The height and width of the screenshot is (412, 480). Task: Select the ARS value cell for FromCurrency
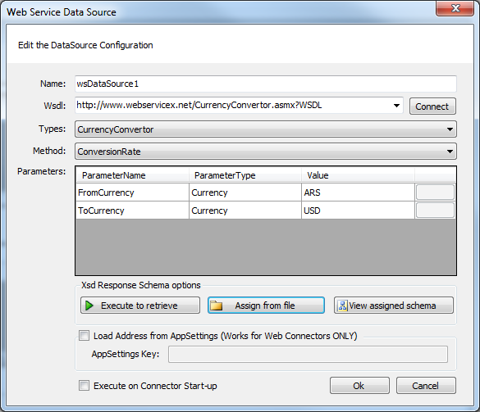[x=358, y=192]
